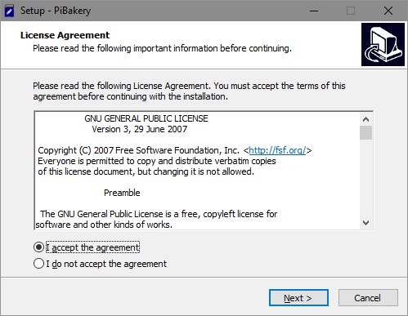Click the license scrollbar thumb
Image resolution: width=408 pixels, height=316 pixels.
(x=365, y=132)
